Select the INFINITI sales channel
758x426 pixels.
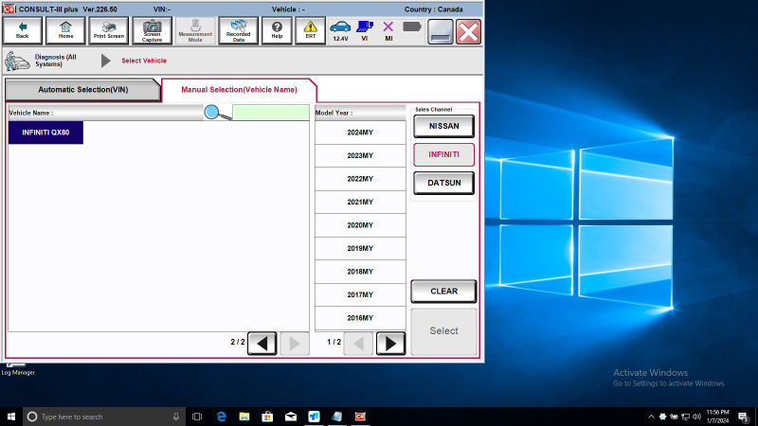[x=443, y=154]
